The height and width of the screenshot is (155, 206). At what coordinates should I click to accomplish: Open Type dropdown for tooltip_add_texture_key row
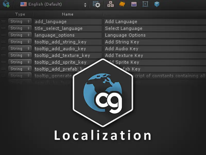pos(20,55)
